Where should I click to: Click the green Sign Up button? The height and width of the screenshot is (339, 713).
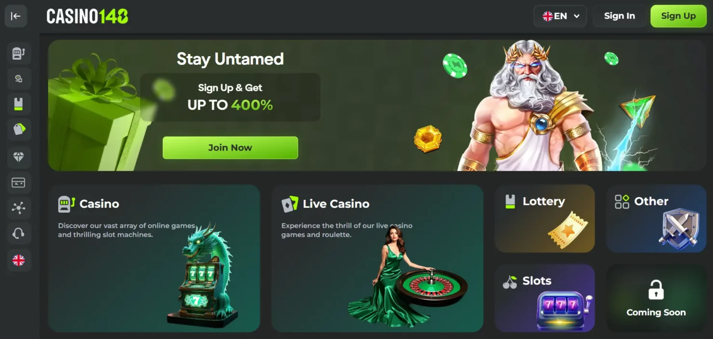click(x=678, y=16)
